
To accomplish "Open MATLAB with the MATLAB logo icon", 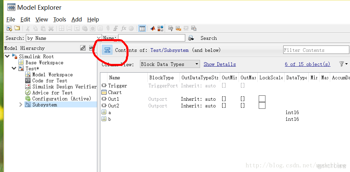I will [153, 28].
